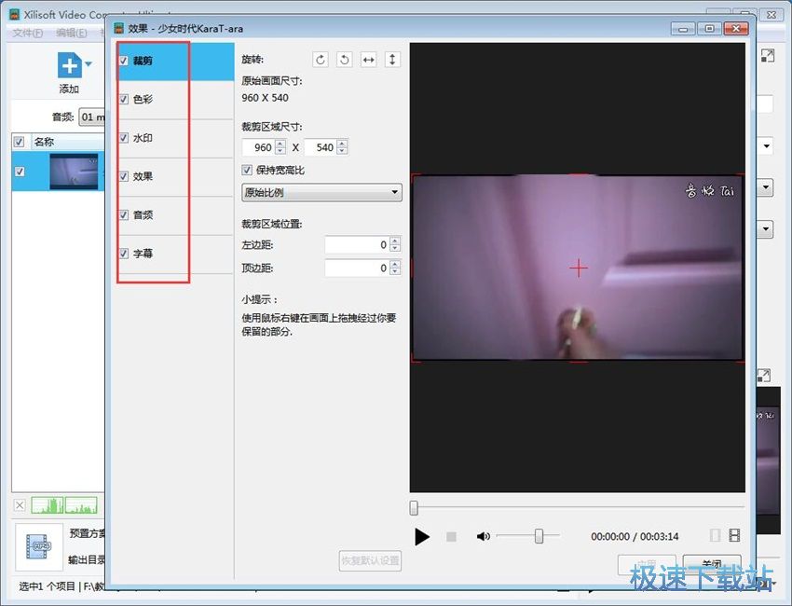Switch to the 水印 (Watermark) tab
Viewport: 792px width, 606px height.
point(175,139)
